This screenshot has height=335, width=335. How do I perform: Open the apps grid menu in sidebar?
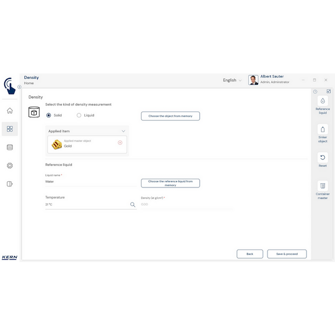click(10, 129)
